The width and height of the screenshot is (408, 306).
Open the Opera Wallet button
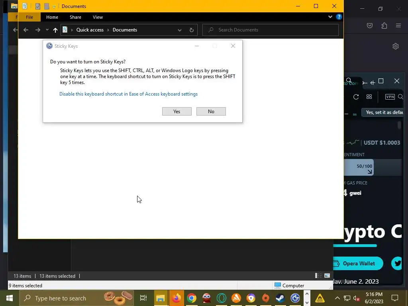click(358, 263)
